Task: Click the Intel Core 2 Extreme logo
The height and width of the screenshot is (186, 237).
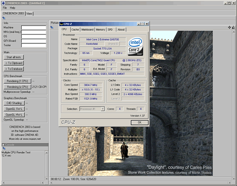Action: 135,46
